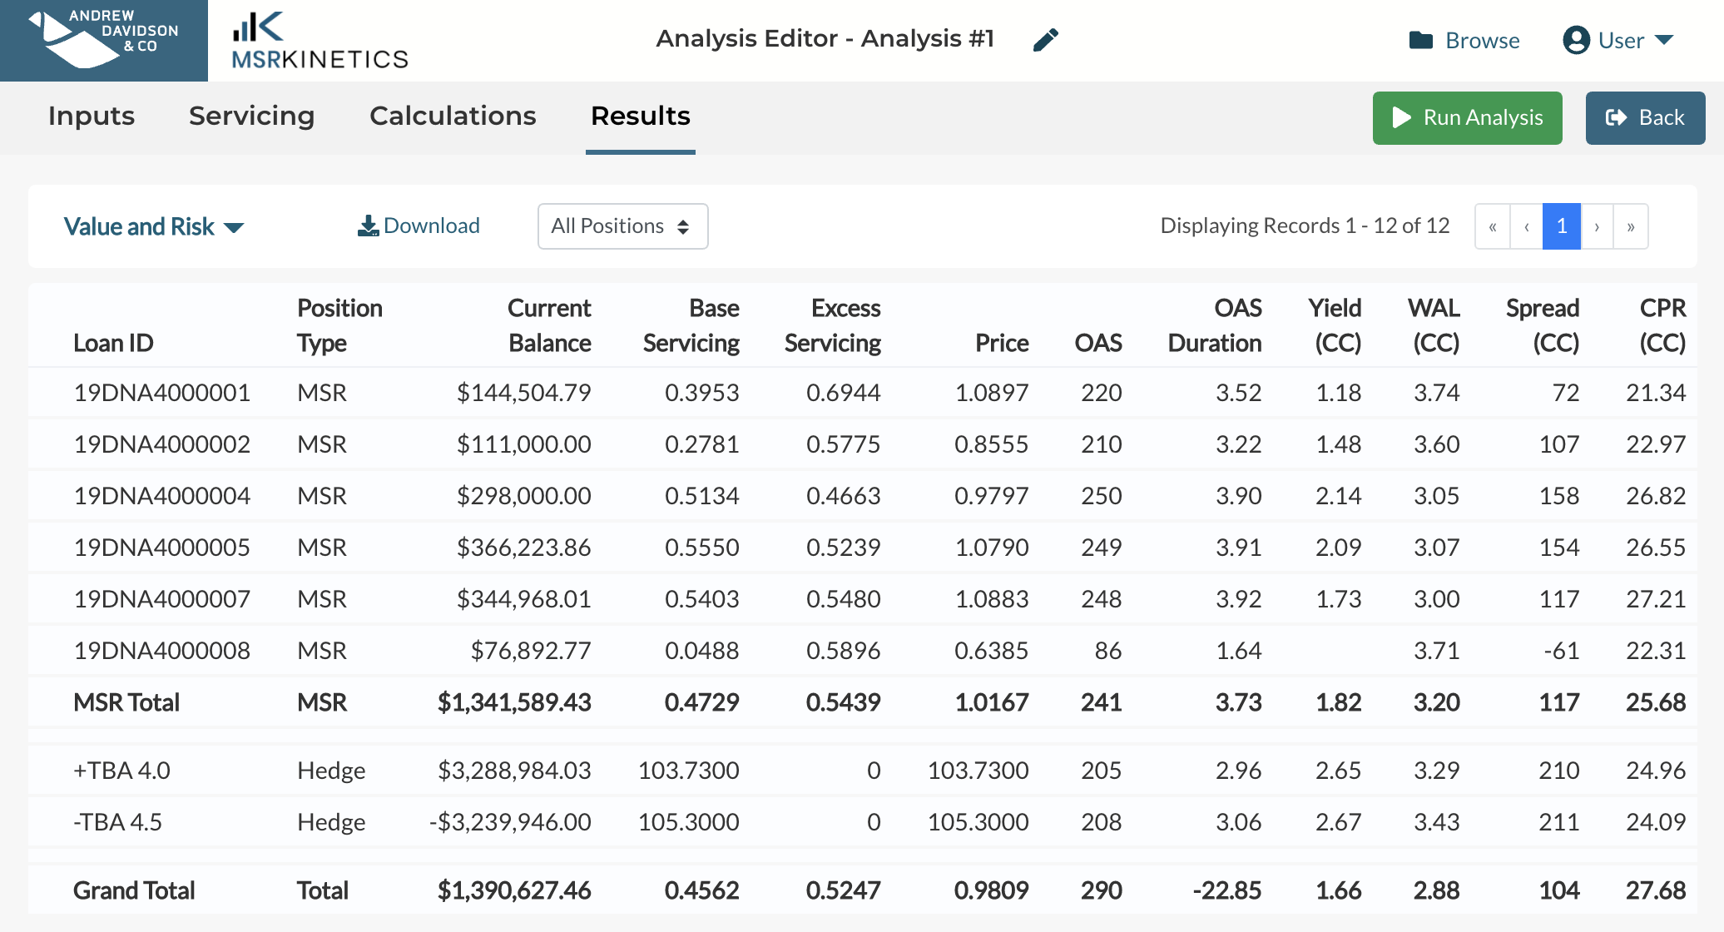This screenshot has width=1724, height=932.
Task: Click the Spread (CC) column header
Action: (x=1543, y=325)
